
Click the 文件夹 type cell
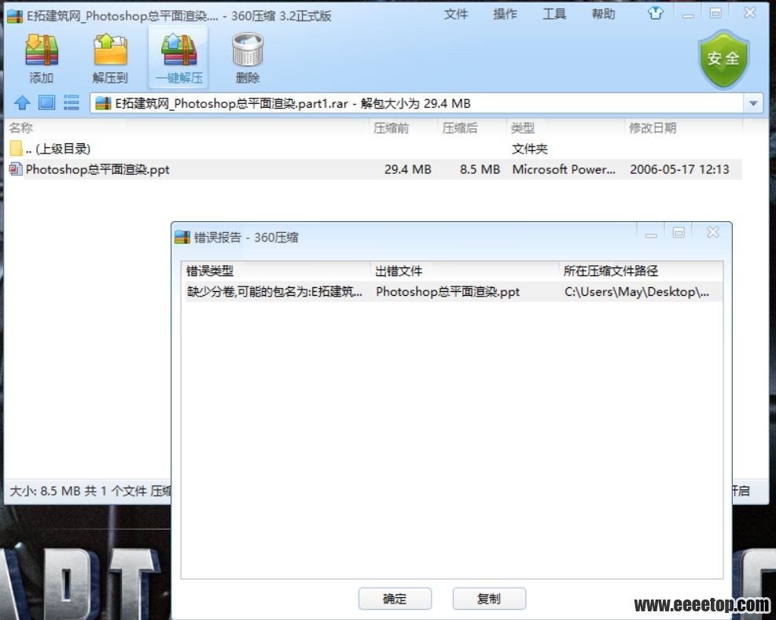point(530,149)
